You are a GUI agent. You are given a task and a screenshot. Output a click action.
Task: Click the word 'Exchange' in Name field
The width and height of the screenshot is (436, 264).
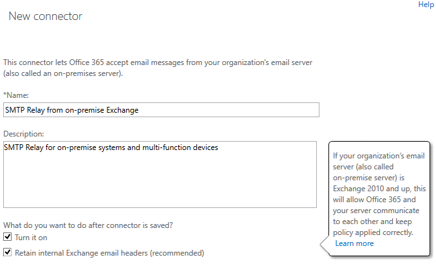[x=122, y=109]
